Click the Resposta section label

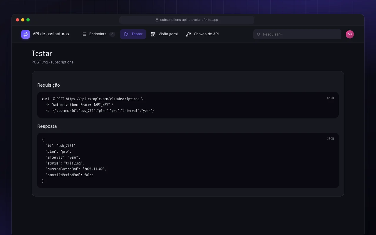pos(47,126)
